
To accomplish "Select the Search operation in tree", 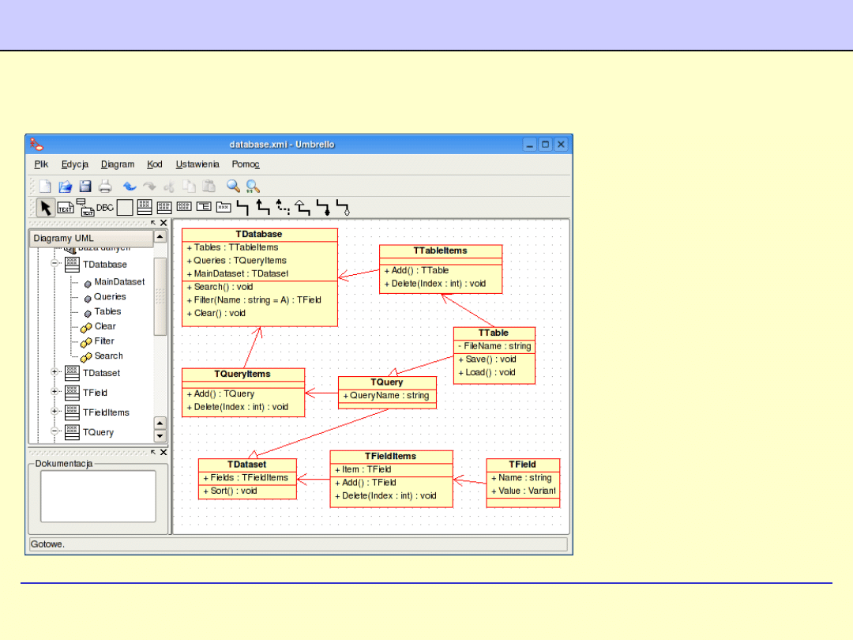I will [x=108, y=356].
